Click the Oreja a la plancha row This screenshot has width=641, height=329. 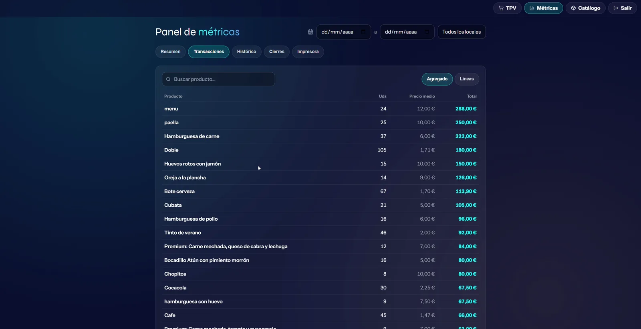click(320, 177)
